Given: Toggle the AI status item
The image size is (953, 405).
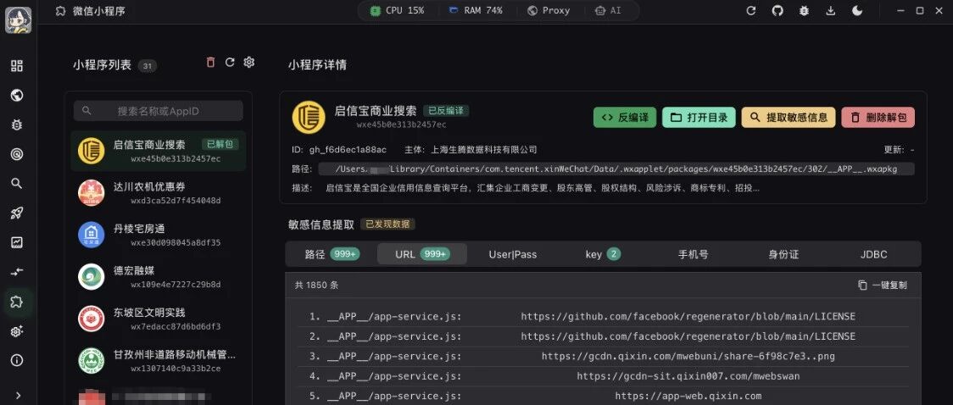Looking at the screenshot, I should coord(609,10).
